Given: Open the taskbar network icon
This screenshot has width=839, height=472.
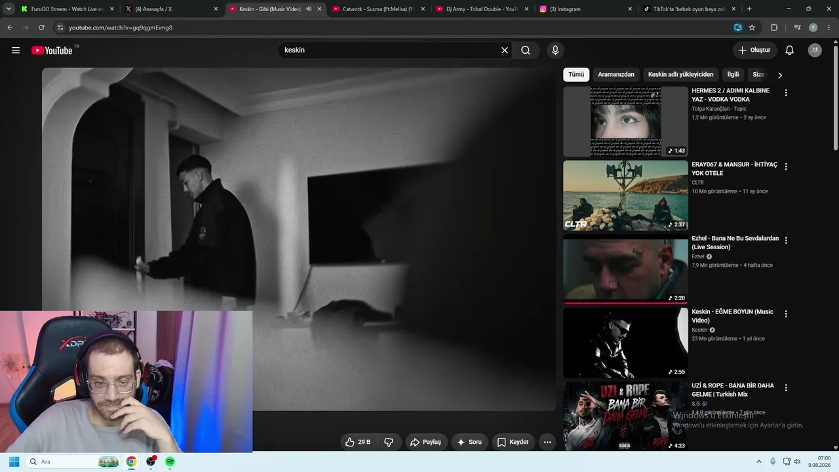Looking at the screenshot, I should pyautogui.click(x=787, y=462).
